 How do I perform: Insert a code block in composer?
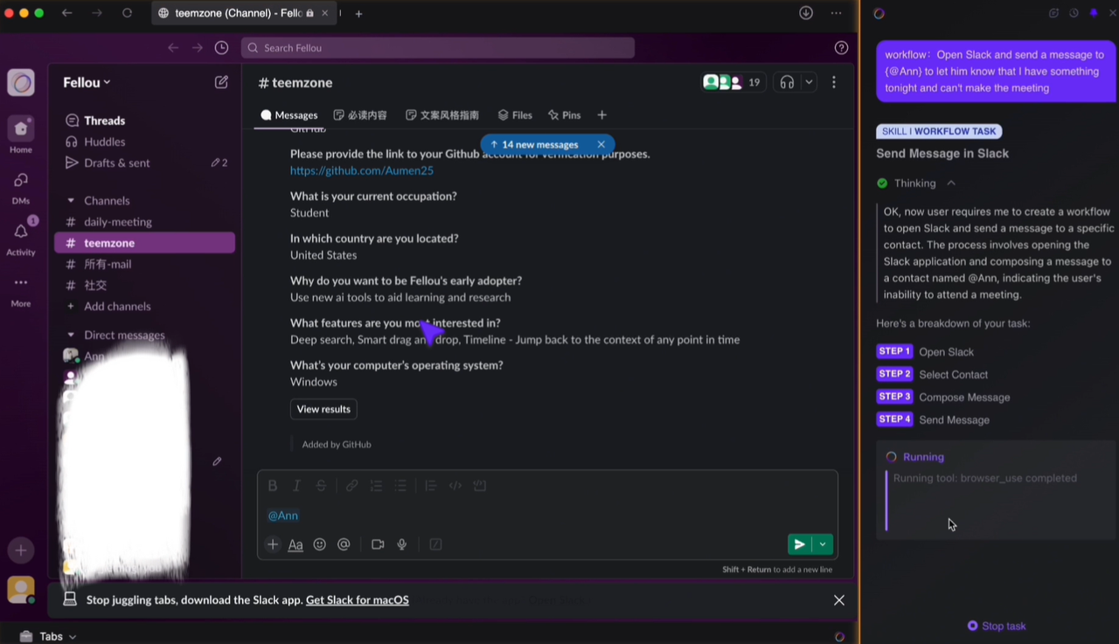(480, 486)
